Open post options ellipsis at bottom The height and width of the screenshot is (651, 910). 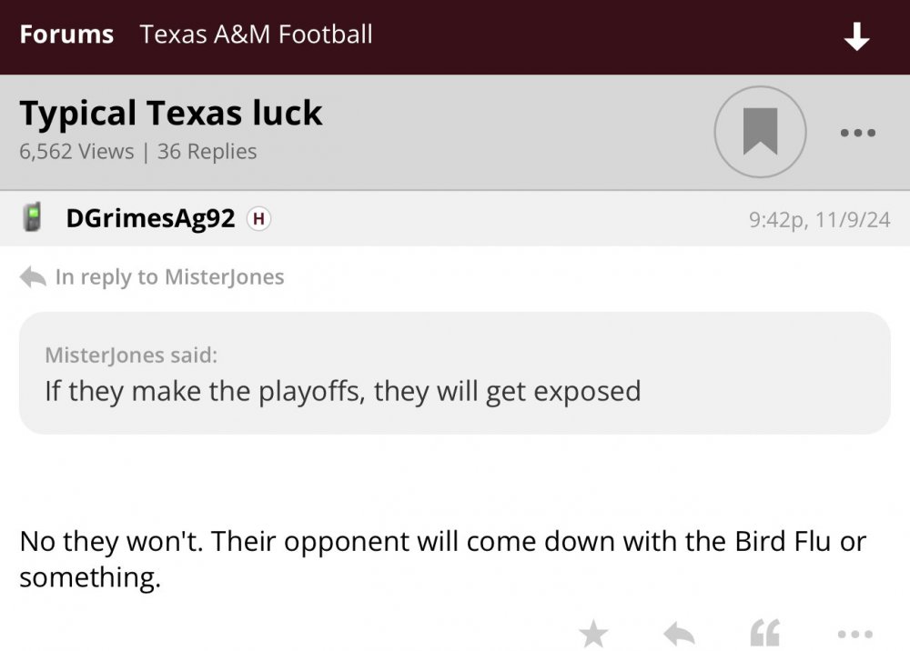coord(854,634)
